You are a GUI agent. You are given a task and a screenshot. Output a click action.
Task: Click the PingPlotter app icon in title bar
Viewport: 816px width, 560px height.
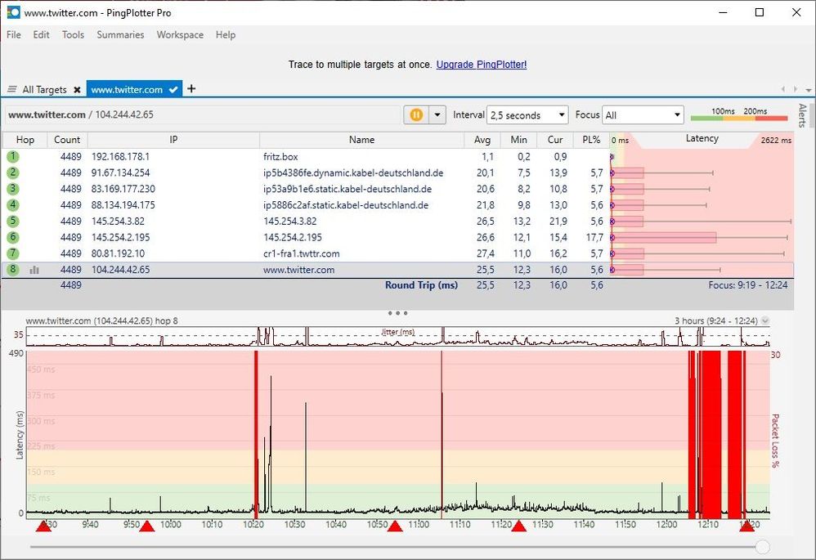tap(13, 12)
